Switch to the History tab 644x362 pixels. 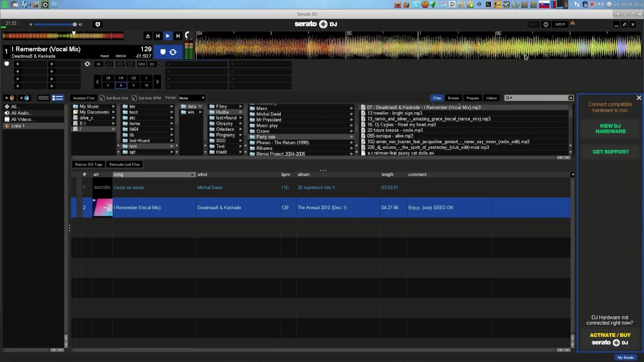[492, 98]
